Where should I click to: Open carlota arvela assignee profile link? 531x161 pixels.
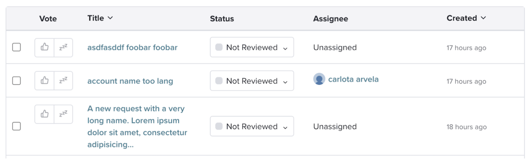click(353, 79)
